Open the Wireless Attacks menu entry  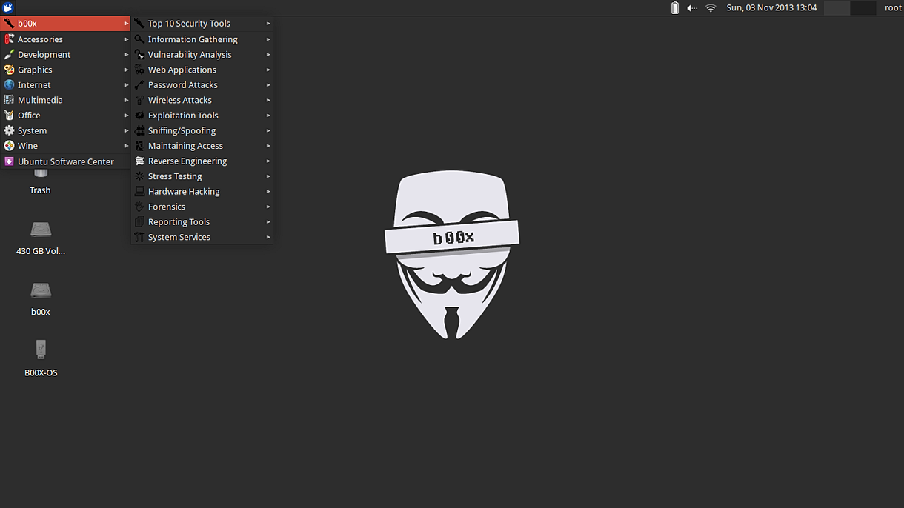click(x=202, y=100)
